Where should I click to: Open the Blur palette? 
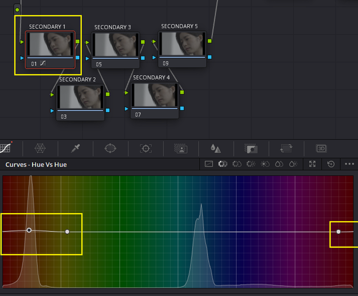(216, 148)
